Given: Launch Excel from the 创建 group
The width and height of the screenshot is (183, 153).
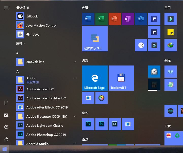Looking at the screenshot, I should pos(102,19).
